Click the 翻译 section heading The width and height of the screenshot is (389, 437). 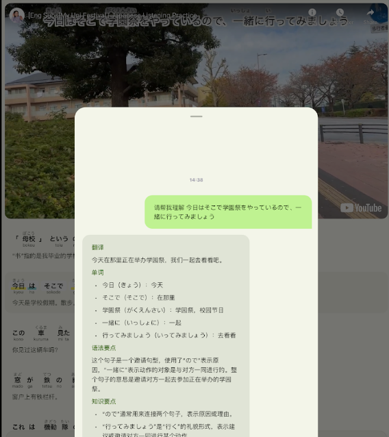click(x=98, y=247)
